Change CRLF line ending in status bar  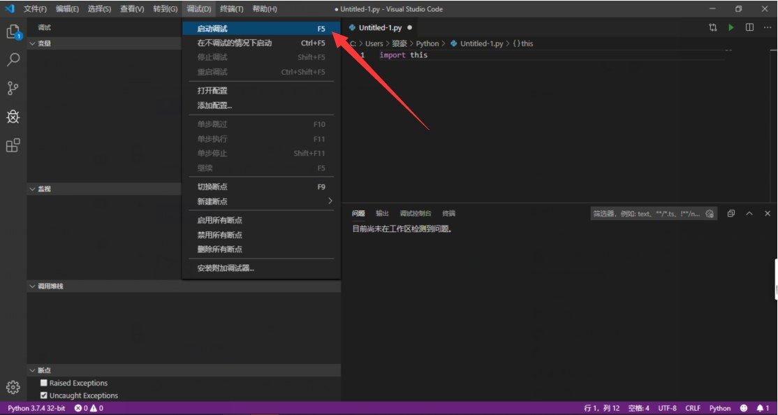pos(693,408)
